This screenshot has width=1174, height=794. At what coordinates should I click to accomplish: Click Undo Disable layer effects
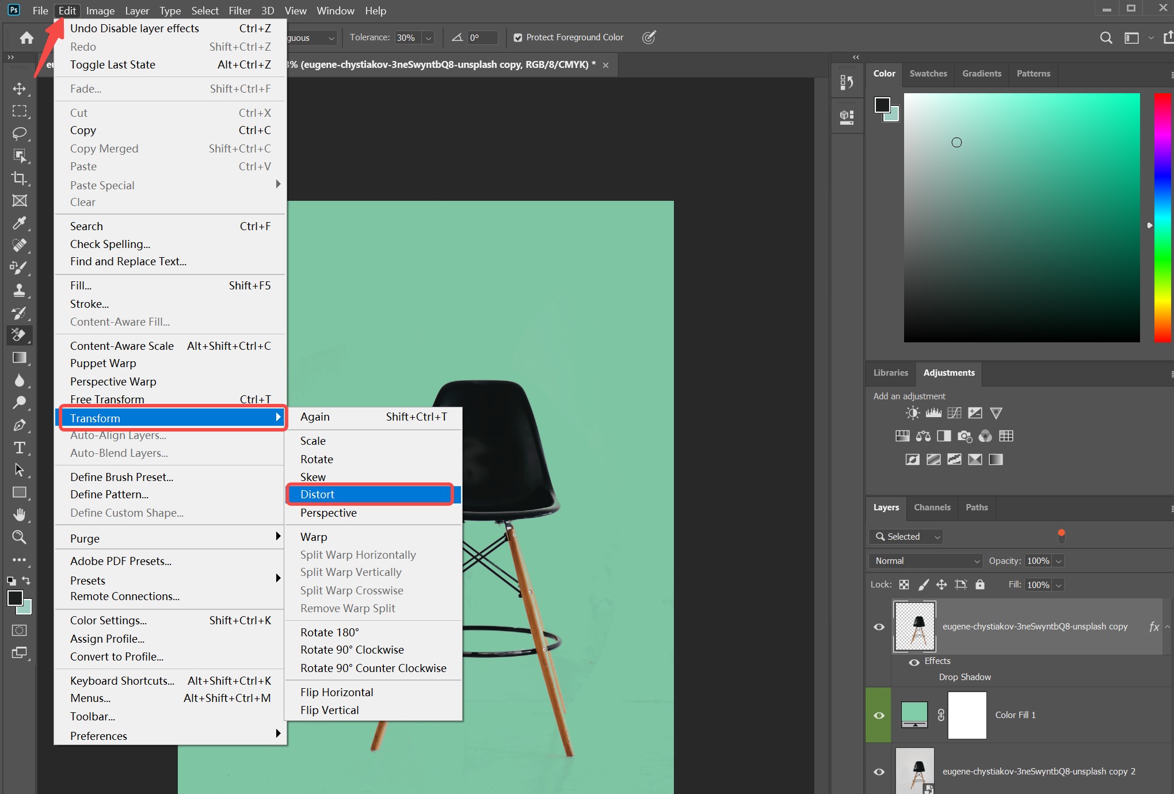(170, 28)
